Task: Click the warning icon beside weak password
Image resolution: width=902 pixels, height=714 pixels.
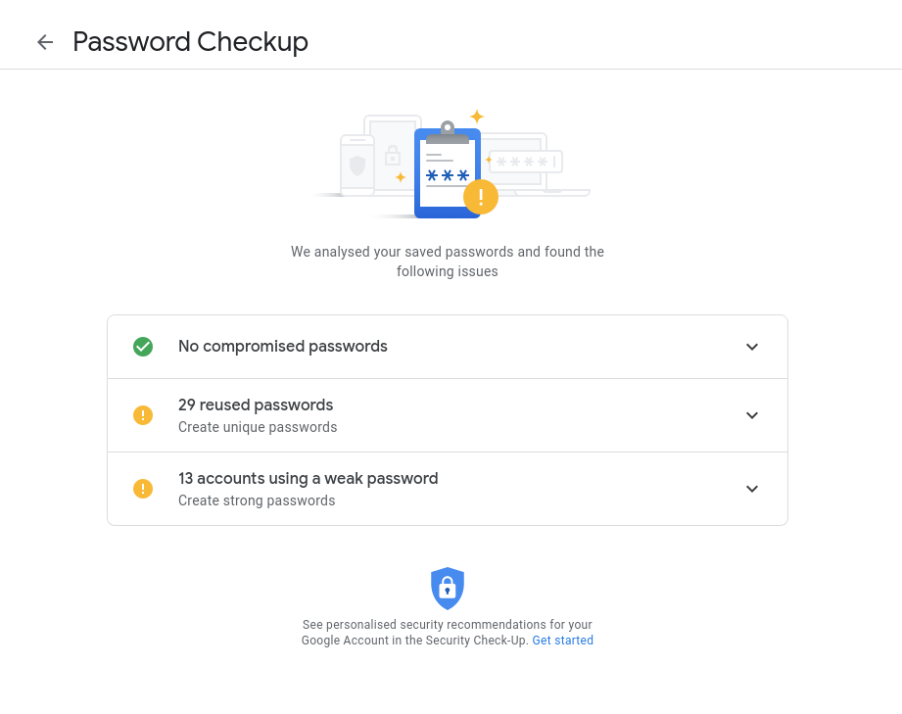Action: [143, 489]
